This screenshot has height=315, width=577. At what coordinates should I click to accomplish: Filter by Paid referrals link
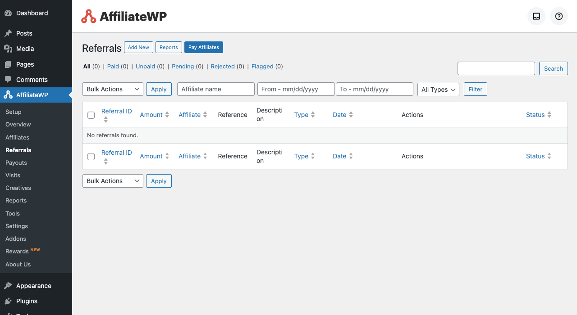[113, 66]
